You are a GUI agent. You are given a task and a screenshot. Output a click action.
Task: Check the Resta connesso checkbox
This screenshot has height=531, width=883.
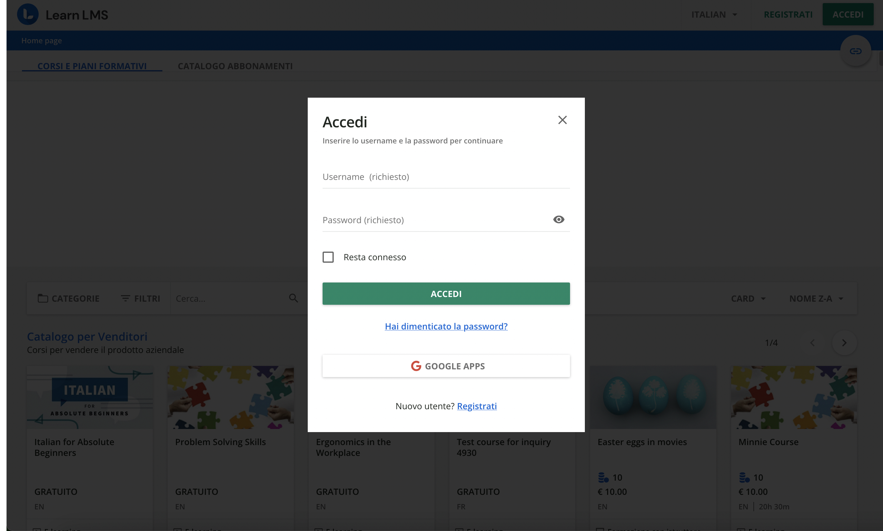328,257
